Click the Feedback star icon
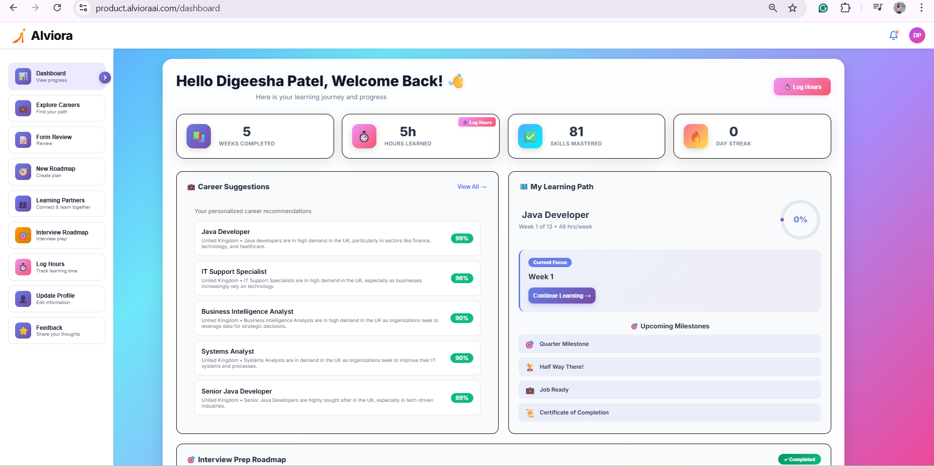This screenshot has width=934, height=467. coord(23,331)
